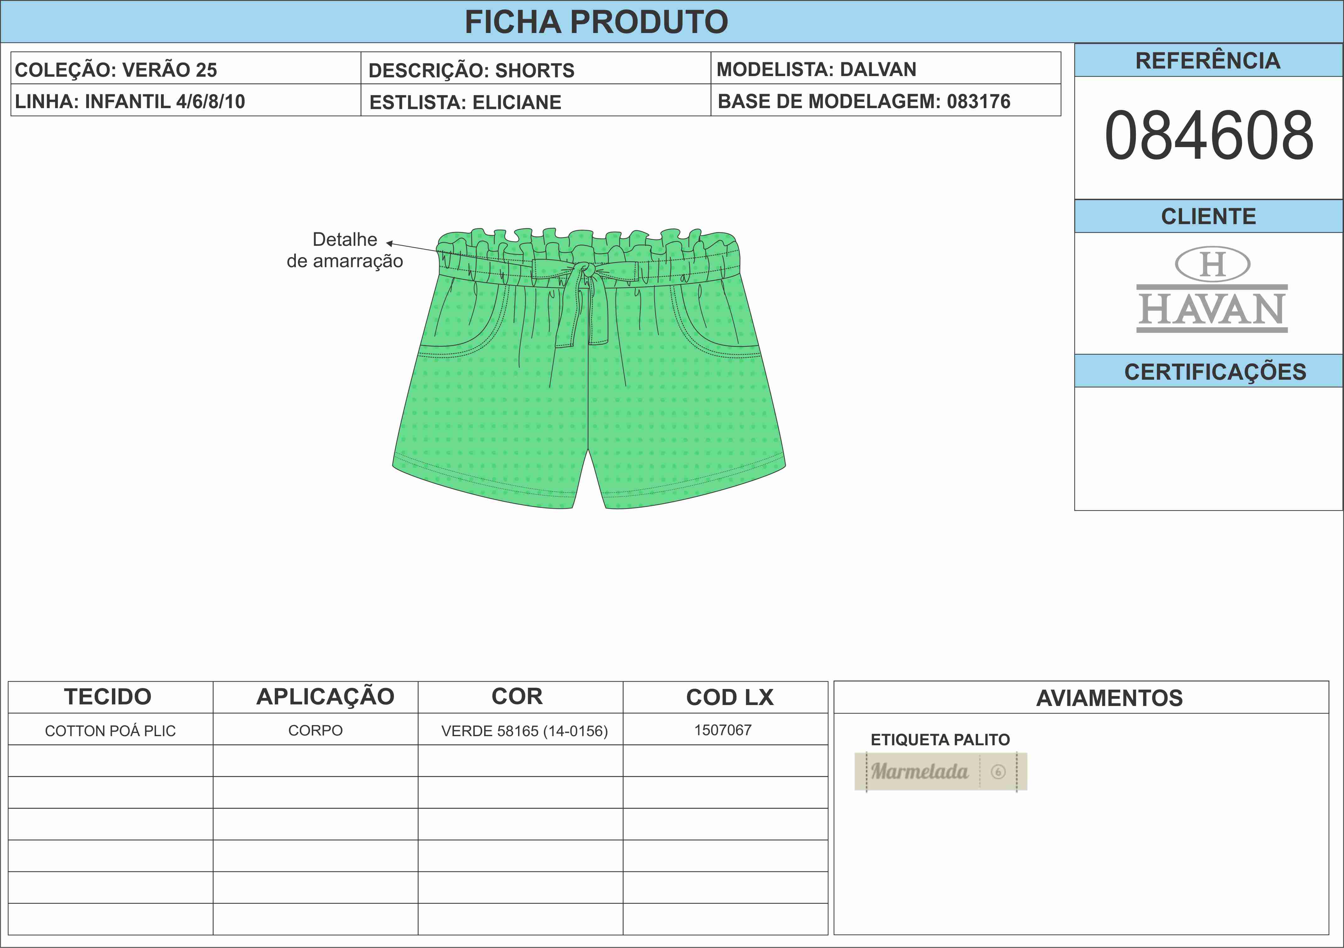This screenshot has width=1344, height=948.
Task: Click the AVIAMENTOS panel header
Action: (1109, 698)
